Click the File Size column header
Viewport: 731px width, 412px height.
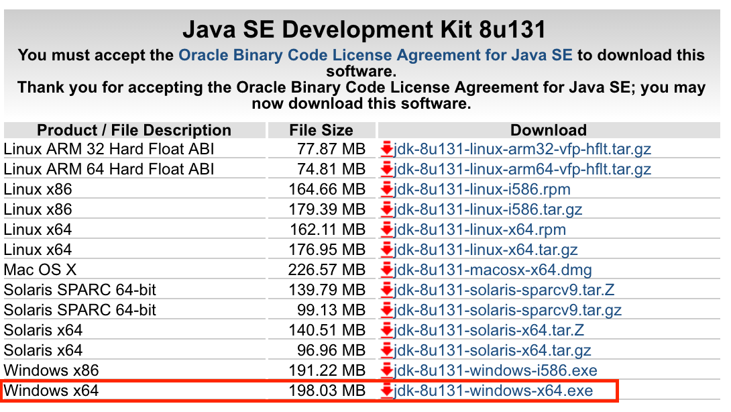coord(321,130)
